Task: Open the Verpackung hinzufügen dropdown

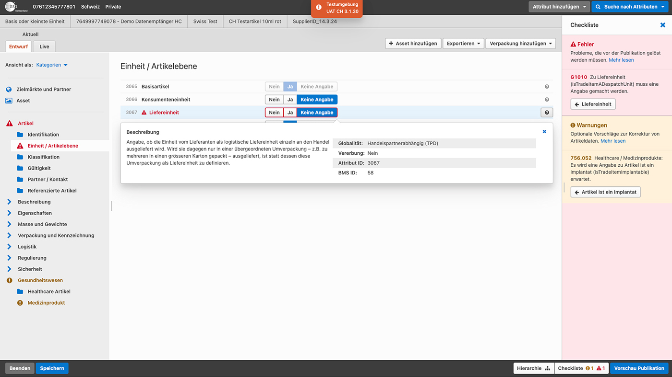Action: point(521,44)
